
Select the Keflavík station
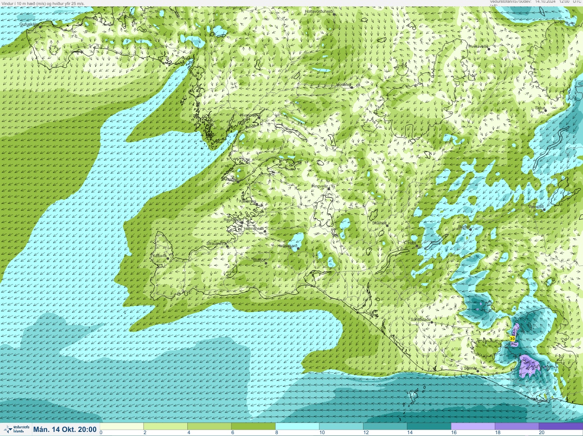pyautogui.click(x=168, y=259)
